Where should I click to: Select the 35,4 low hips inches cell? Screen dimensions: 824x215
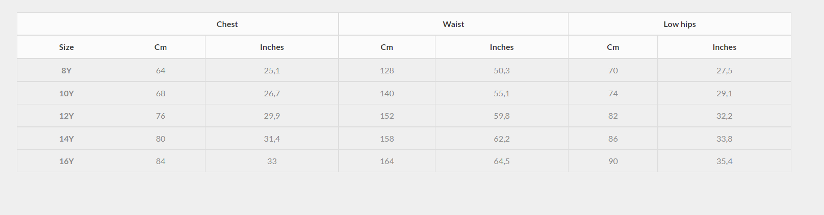tap(724, 161)
